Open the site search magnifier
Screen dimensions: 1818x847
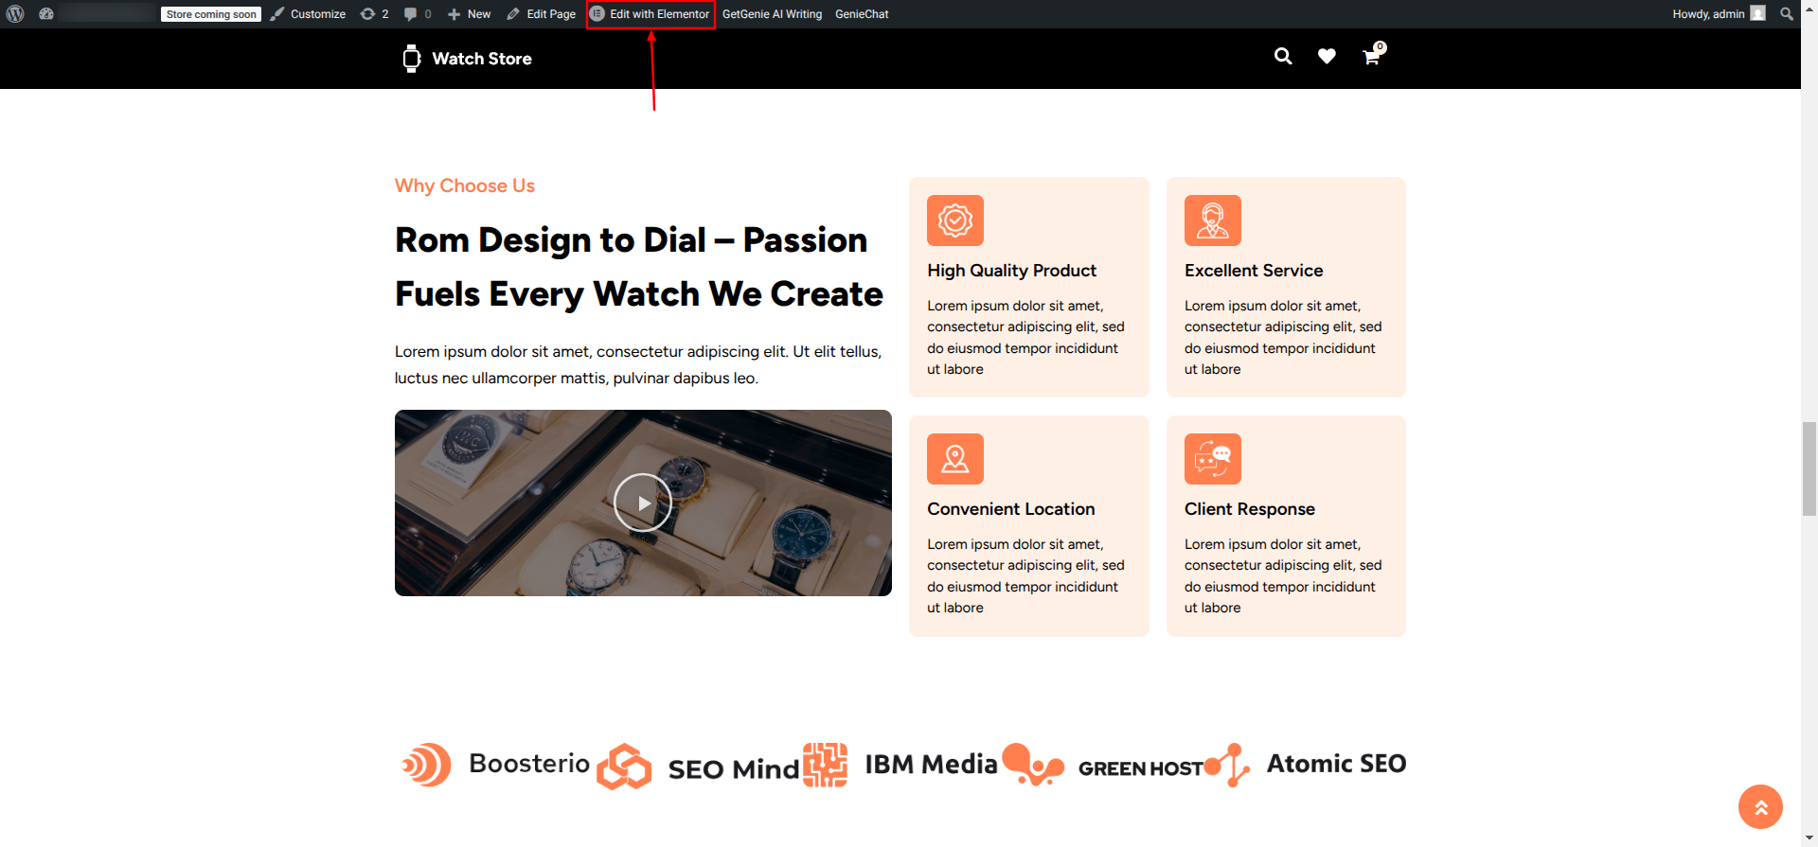(x=1283, y=57)
